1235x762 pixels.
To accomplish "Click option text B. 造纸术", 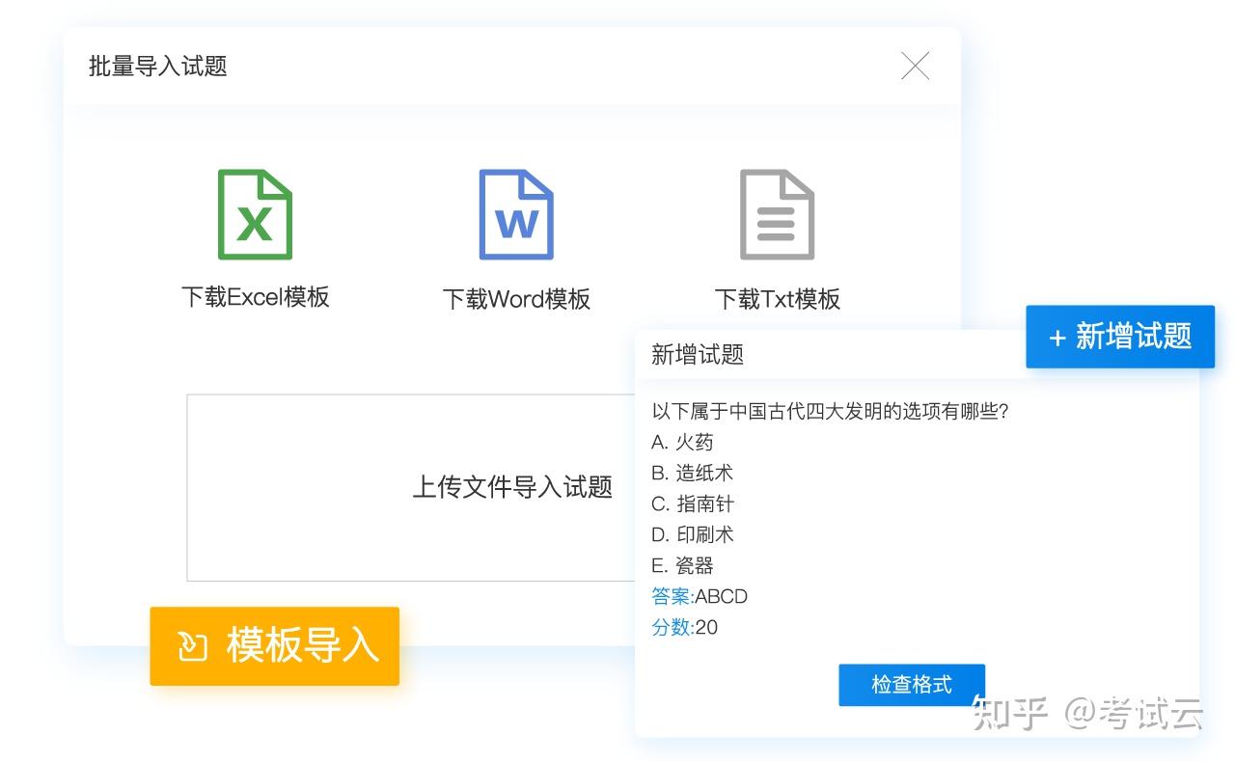I will (692, 473).
